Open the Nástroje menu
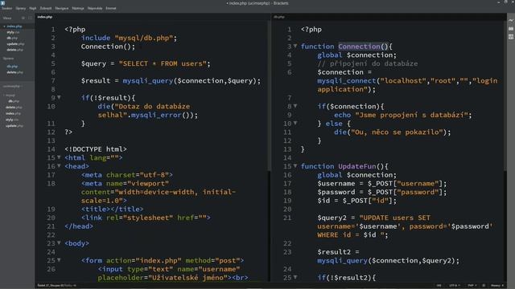The height and width of the screenshot is (289, 515). coord(78,8)
